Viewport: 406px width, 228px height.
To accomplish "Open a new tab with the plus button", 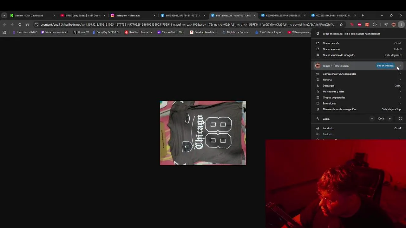I will click(x=363, y=15).
